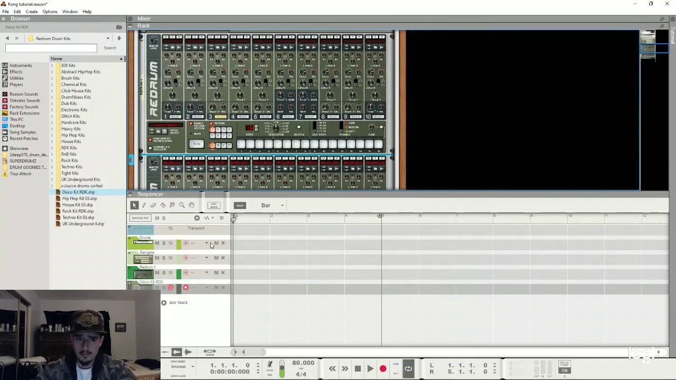Open the Window menu
676x380 pixels.
click(70, 12)
